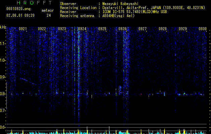The image size is (211, 134).
Task: Click observer name Masayuki Kobayashi
Action: (x=120, y=4)
